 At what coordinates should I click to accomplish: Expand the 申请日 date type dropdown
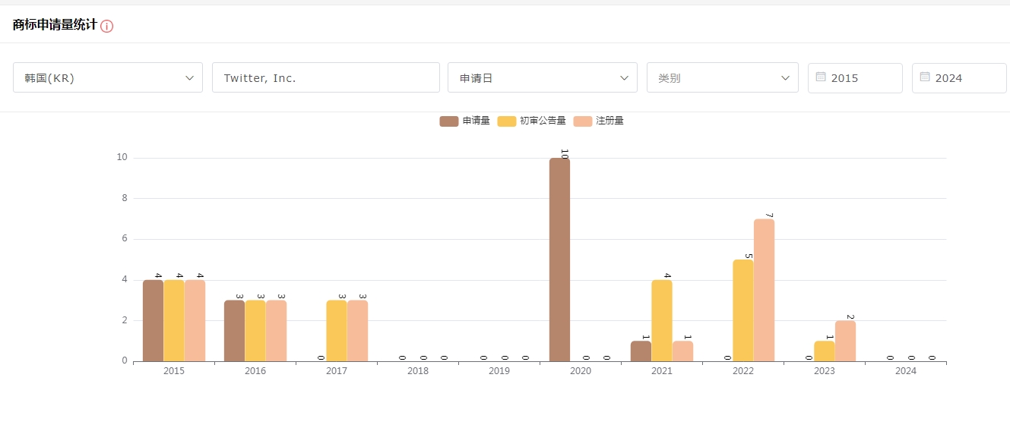[x=543, y=77]
